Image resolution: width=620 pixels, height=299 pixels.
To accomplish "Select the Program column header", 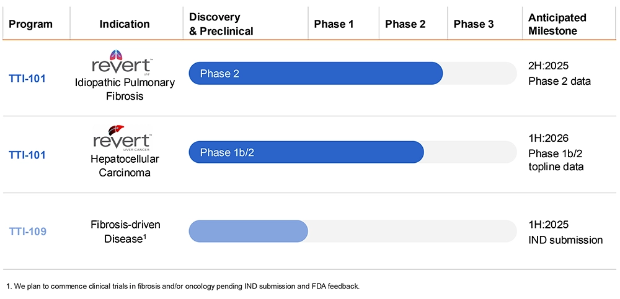I will pos(30,24).
